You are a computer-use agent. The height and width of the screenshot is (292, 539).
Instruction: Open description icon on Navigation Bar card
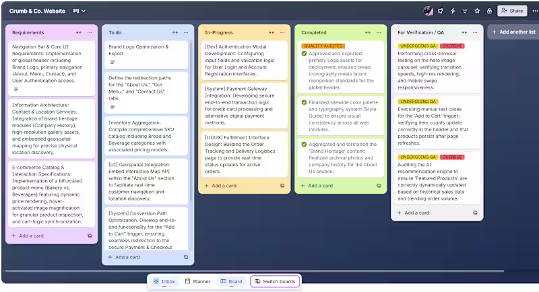click(16, 89)
